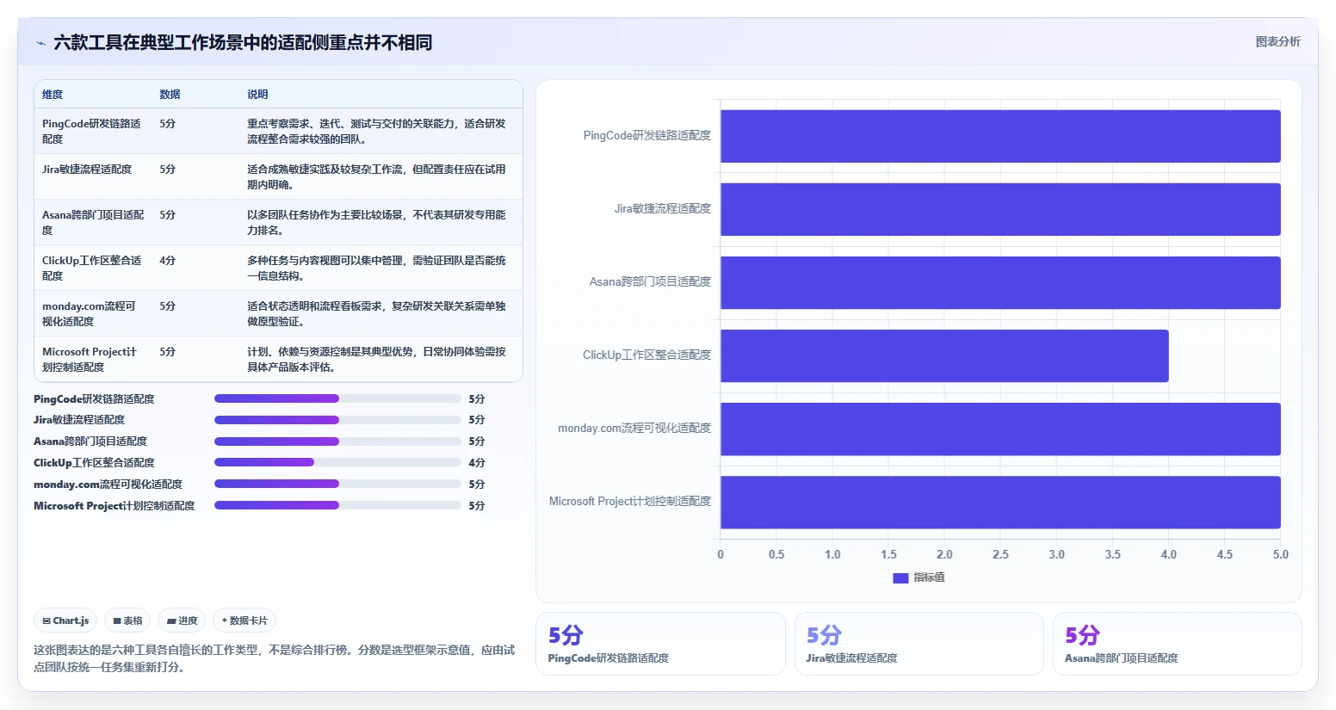Click the 表格 tag chip
Image resolution: width=1336 pixels, height=710 pixels.
127,620
